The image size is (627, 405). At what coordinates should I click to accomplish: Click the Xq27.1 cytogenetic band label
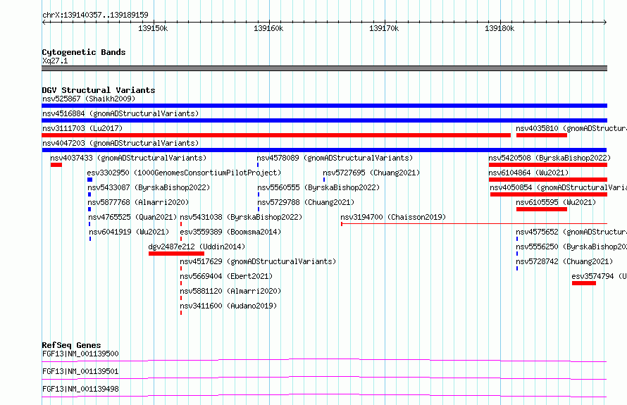tap(55, 61)
